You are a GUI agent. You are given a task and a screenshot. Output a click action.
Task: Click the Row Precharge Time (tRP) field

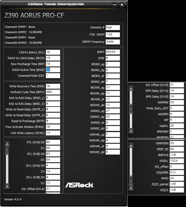point(53,64)
